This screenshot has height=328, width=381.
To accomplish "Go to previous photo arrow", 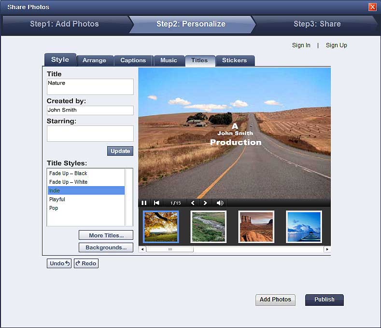I will click(x=193, y=203).
